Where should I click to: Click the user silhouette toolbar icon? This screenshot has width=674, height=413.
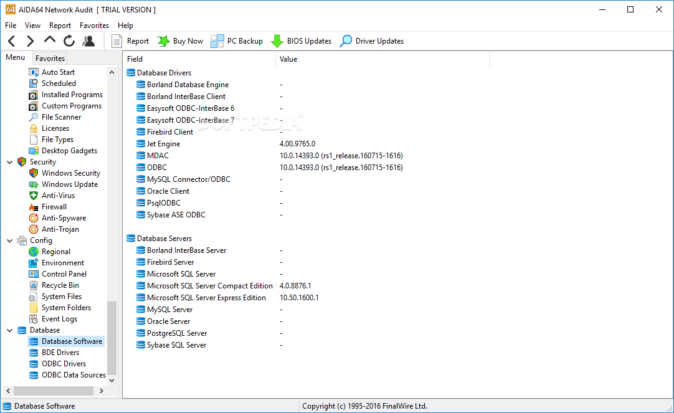click(x=88, y=41)
